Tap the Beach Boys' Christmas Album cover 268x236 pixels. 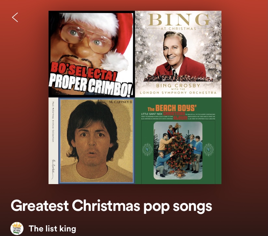coord(178,141)
